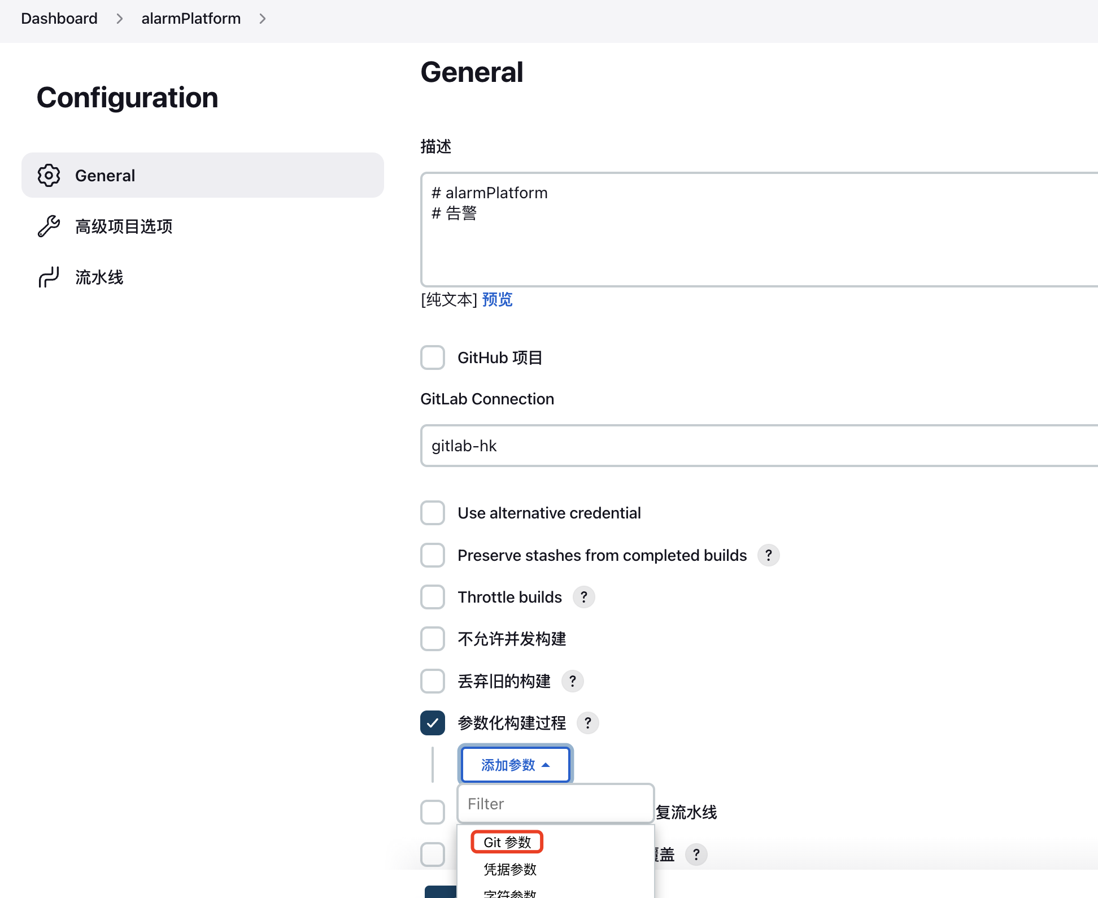This screenshot has height=898, width=1098.
Task: Go to alarmPlatform breadcrumb link
Action: tap(191, 19)
